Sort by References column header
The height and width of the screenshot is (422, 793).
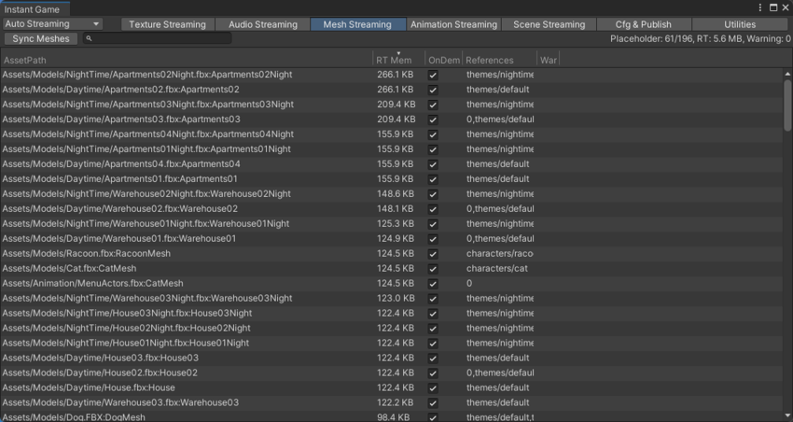tap(498, 60)
